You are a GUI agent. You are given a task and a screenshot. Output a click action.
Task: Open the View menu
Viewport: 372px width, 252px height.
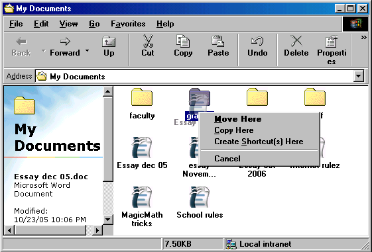pos(68,24)
